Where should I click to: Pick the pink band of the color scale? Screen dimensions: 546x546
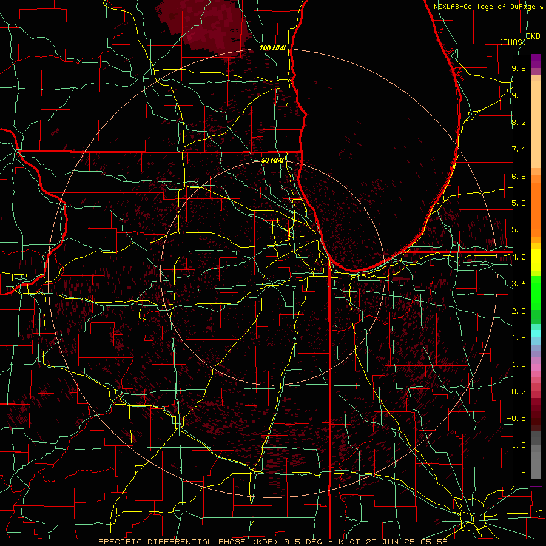pos(536,368)
